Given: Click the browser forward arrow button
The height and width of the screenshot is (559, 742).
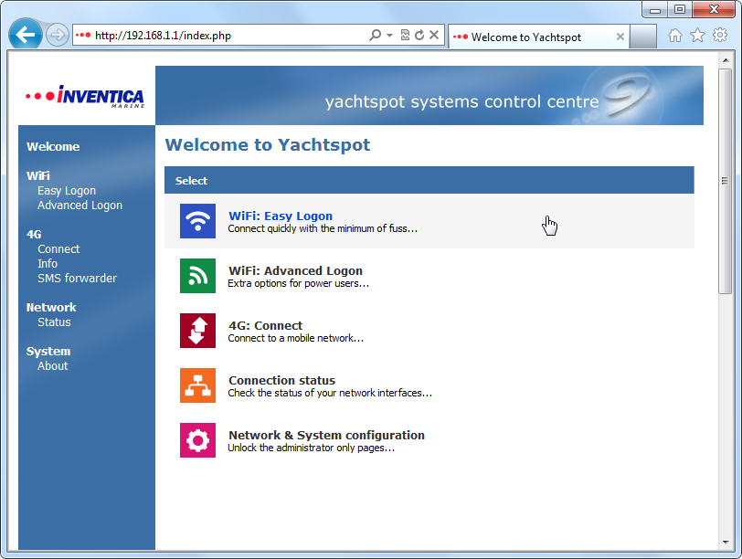Looking at the screenshot, I should pyautogui.click(x=58, y=35).
